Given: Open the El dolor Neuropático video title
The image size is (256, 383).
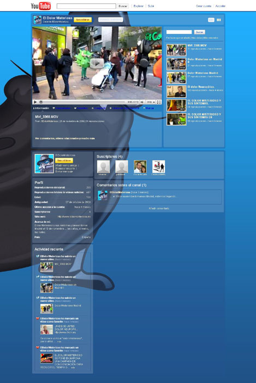Looking at the screenshot, I should coord(201,86).
